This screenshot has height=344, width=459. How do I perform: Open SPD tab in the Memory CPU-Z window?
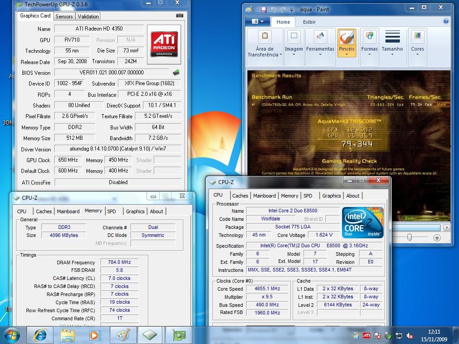click(x=111, y=211)
